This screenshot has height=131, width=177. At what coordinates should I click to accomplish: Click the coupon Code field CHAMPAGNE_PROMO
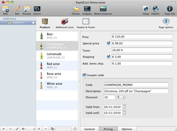136,85
